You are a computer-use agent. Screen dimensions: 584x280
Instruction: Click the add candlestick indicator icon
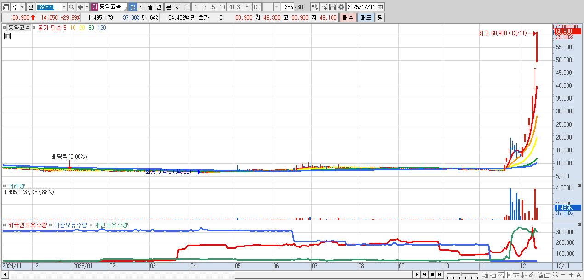[x=315, y=7]
